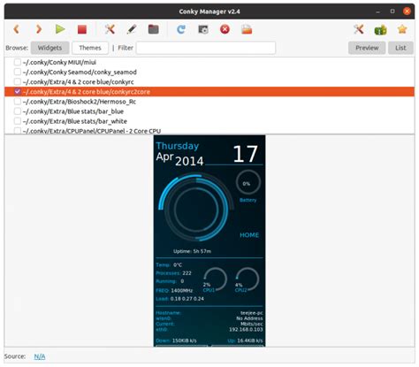Screen dimensions: 419x367
Task: Go to next widget with forward arrow
Action: 38,29
